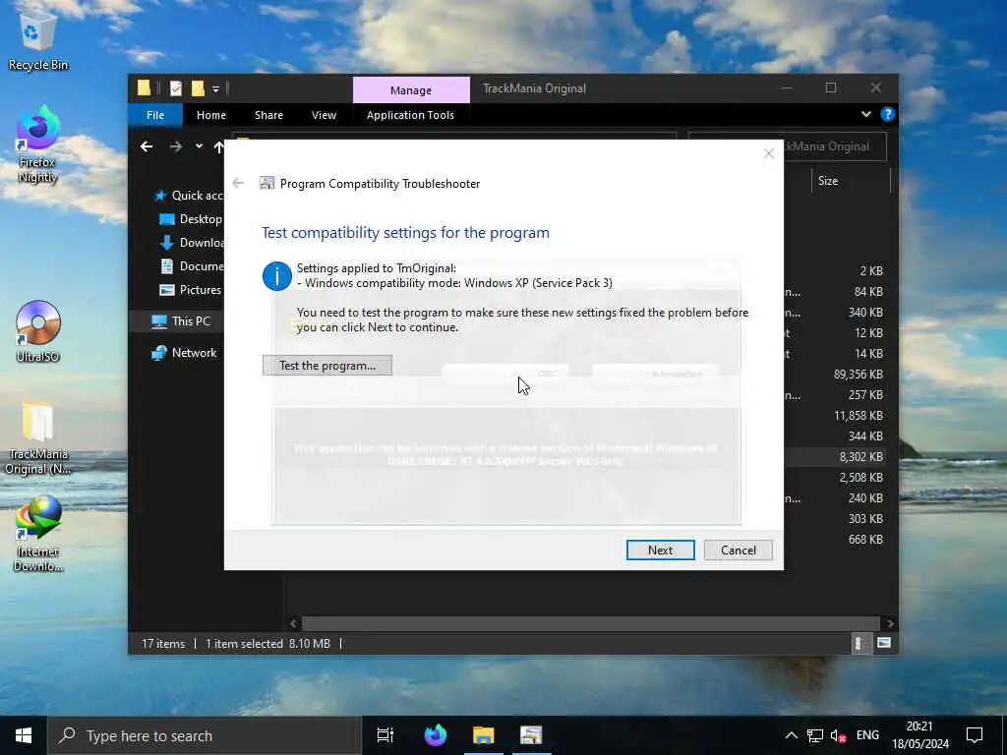This screenshot has width=1007, height=755.
Task: Open recent locations dropdown arrow
Action: [x=199, y=146]
